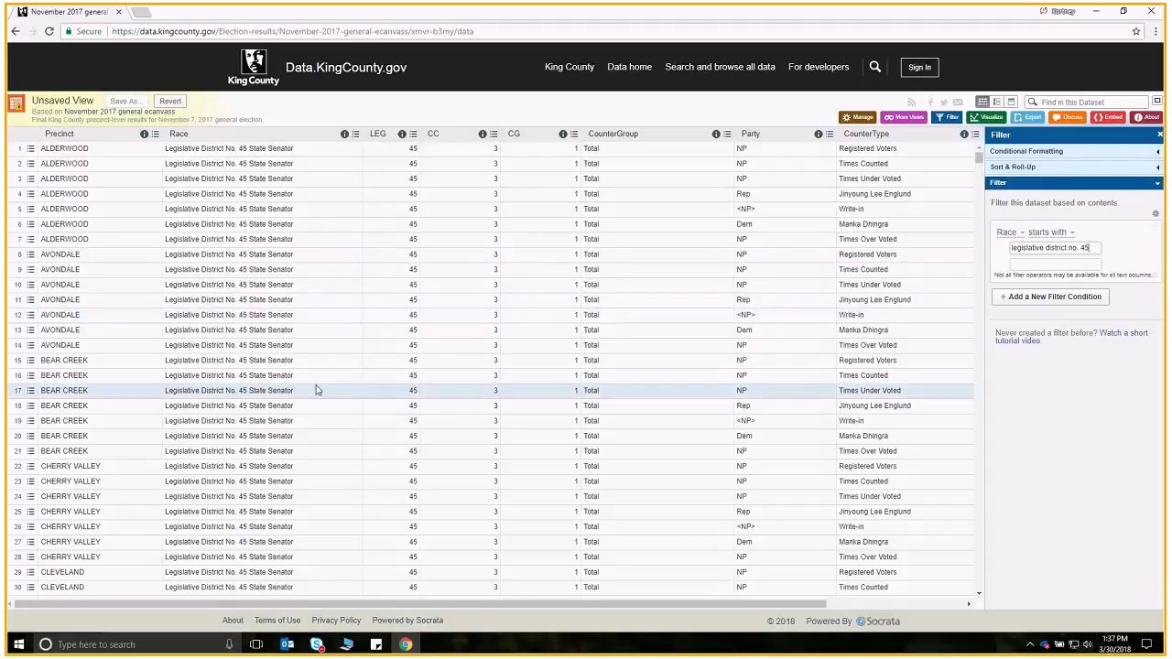
Task: Open LEG column menu
Action: 413,134
